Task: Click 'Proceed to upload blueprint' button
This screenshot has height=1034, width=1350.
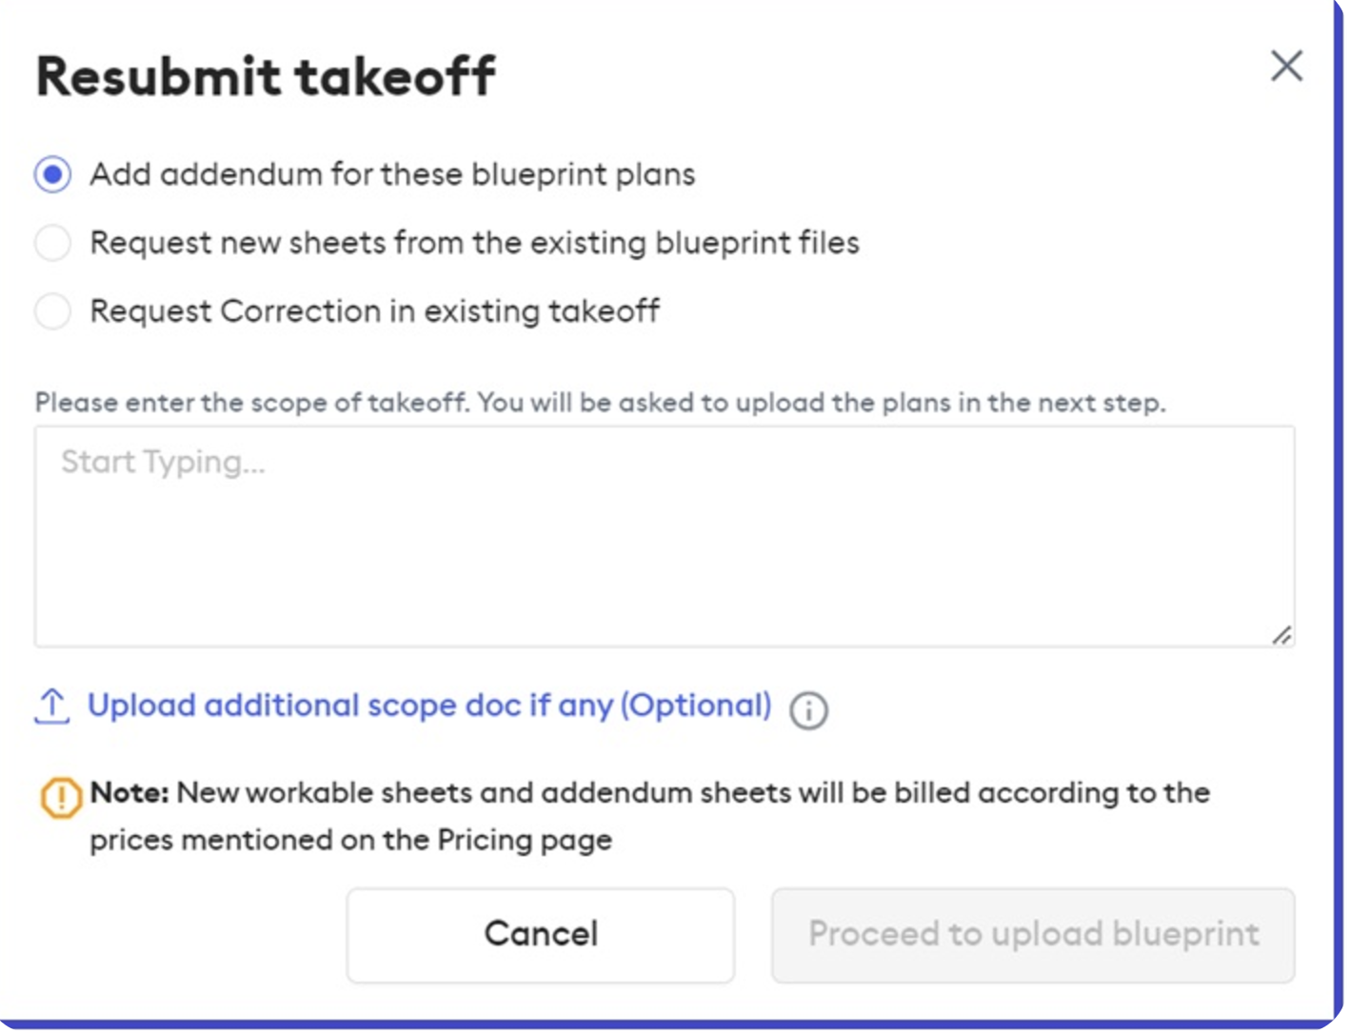Action: 1034,933
